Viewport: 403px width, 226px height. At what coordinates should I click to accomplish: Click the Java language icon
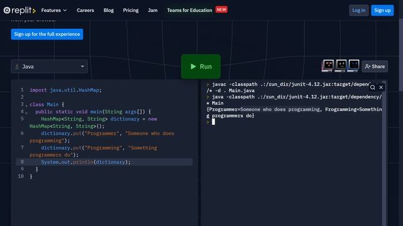[x=17, y=67]
